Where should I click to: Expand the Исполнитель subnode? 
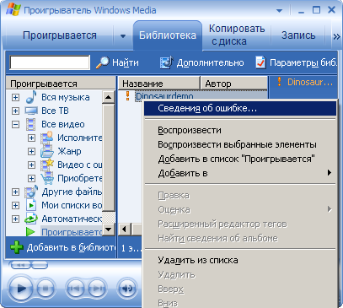pos(31,138)
